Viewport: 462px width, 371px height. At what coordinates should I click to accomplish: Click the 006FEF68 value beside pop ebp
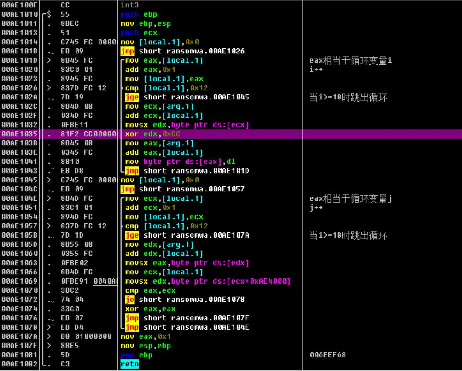pos(328,355)
